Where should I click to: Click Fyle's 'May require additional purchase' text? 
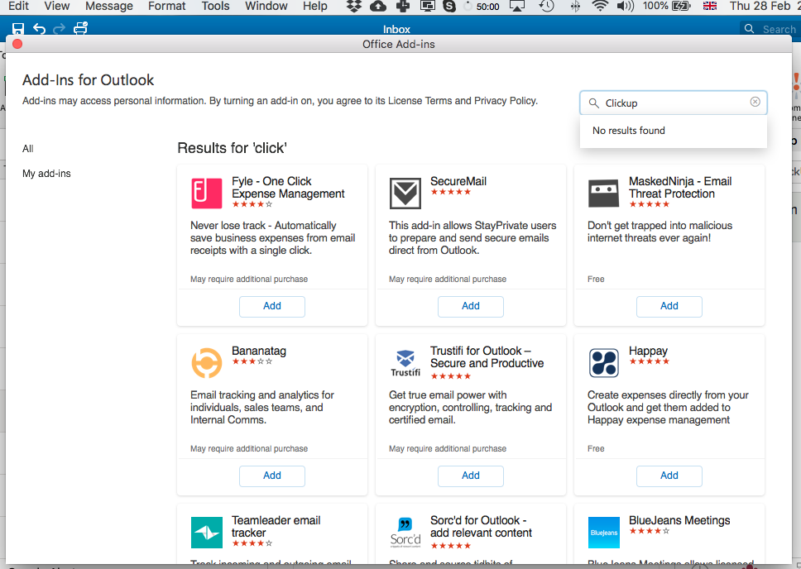(249, 280)
